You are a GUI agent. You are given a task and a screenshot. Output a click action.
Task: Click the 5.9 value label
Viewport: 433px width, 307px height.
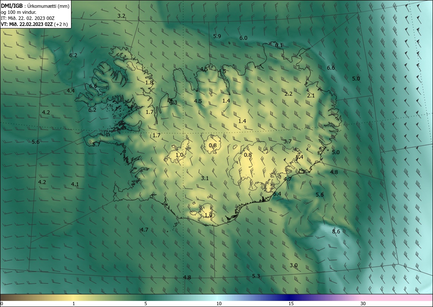[x=217, y=36]
